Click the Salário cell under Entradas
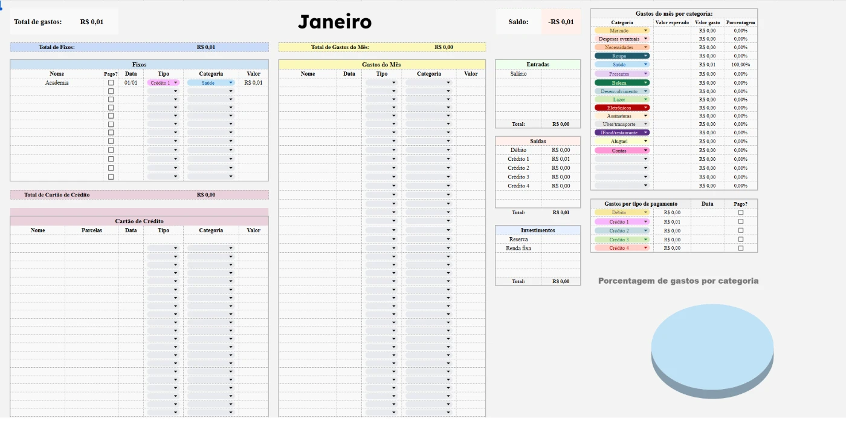Viewport: 846px width, 421px height. pos(518,74)
